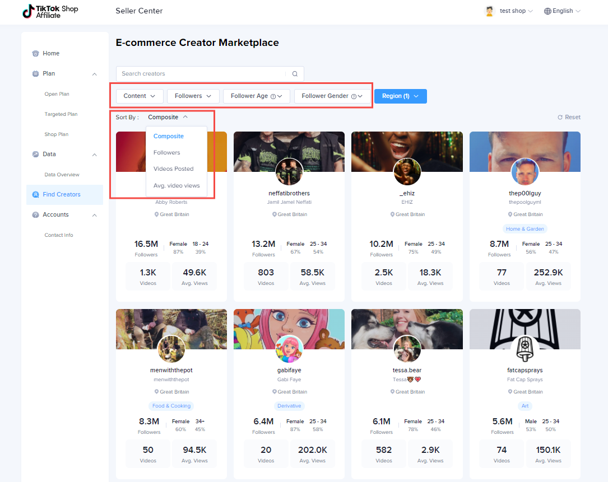608x482 pixels.
Task: Click fatcapsprays profile avatar
Action: click(x=525, y=349)
